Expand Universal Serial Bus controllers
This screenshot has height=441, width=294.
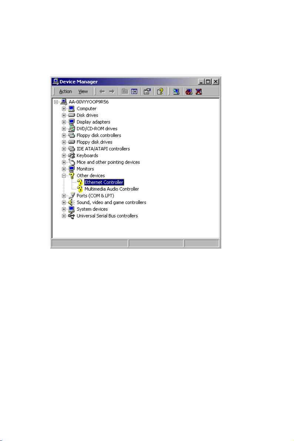pyautogui.click(x=64, y=216)
